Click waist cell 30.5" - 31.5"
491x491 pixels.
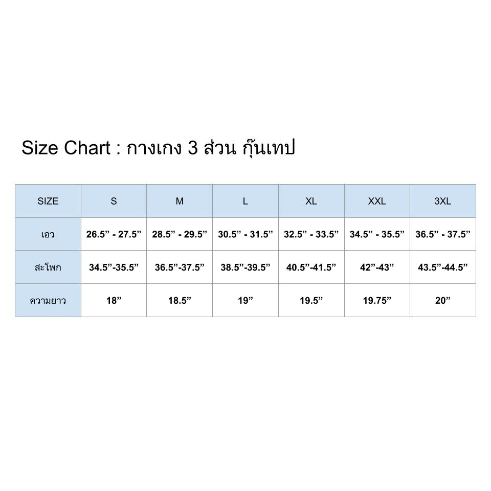(x=245, y=234)
